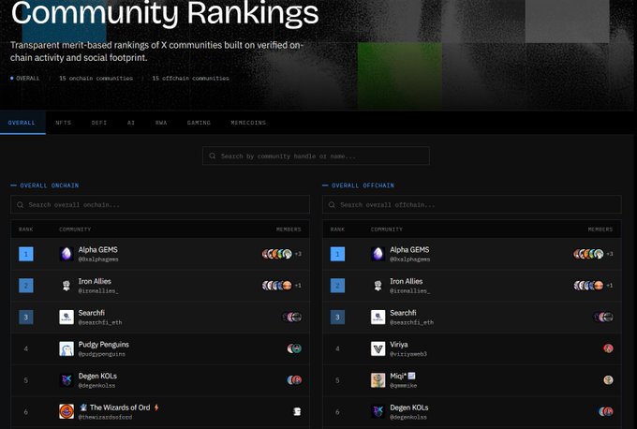Click MEMBERS column header in onchain table
This screenshot has width=637, height=429.
click(x=289, y=229)
